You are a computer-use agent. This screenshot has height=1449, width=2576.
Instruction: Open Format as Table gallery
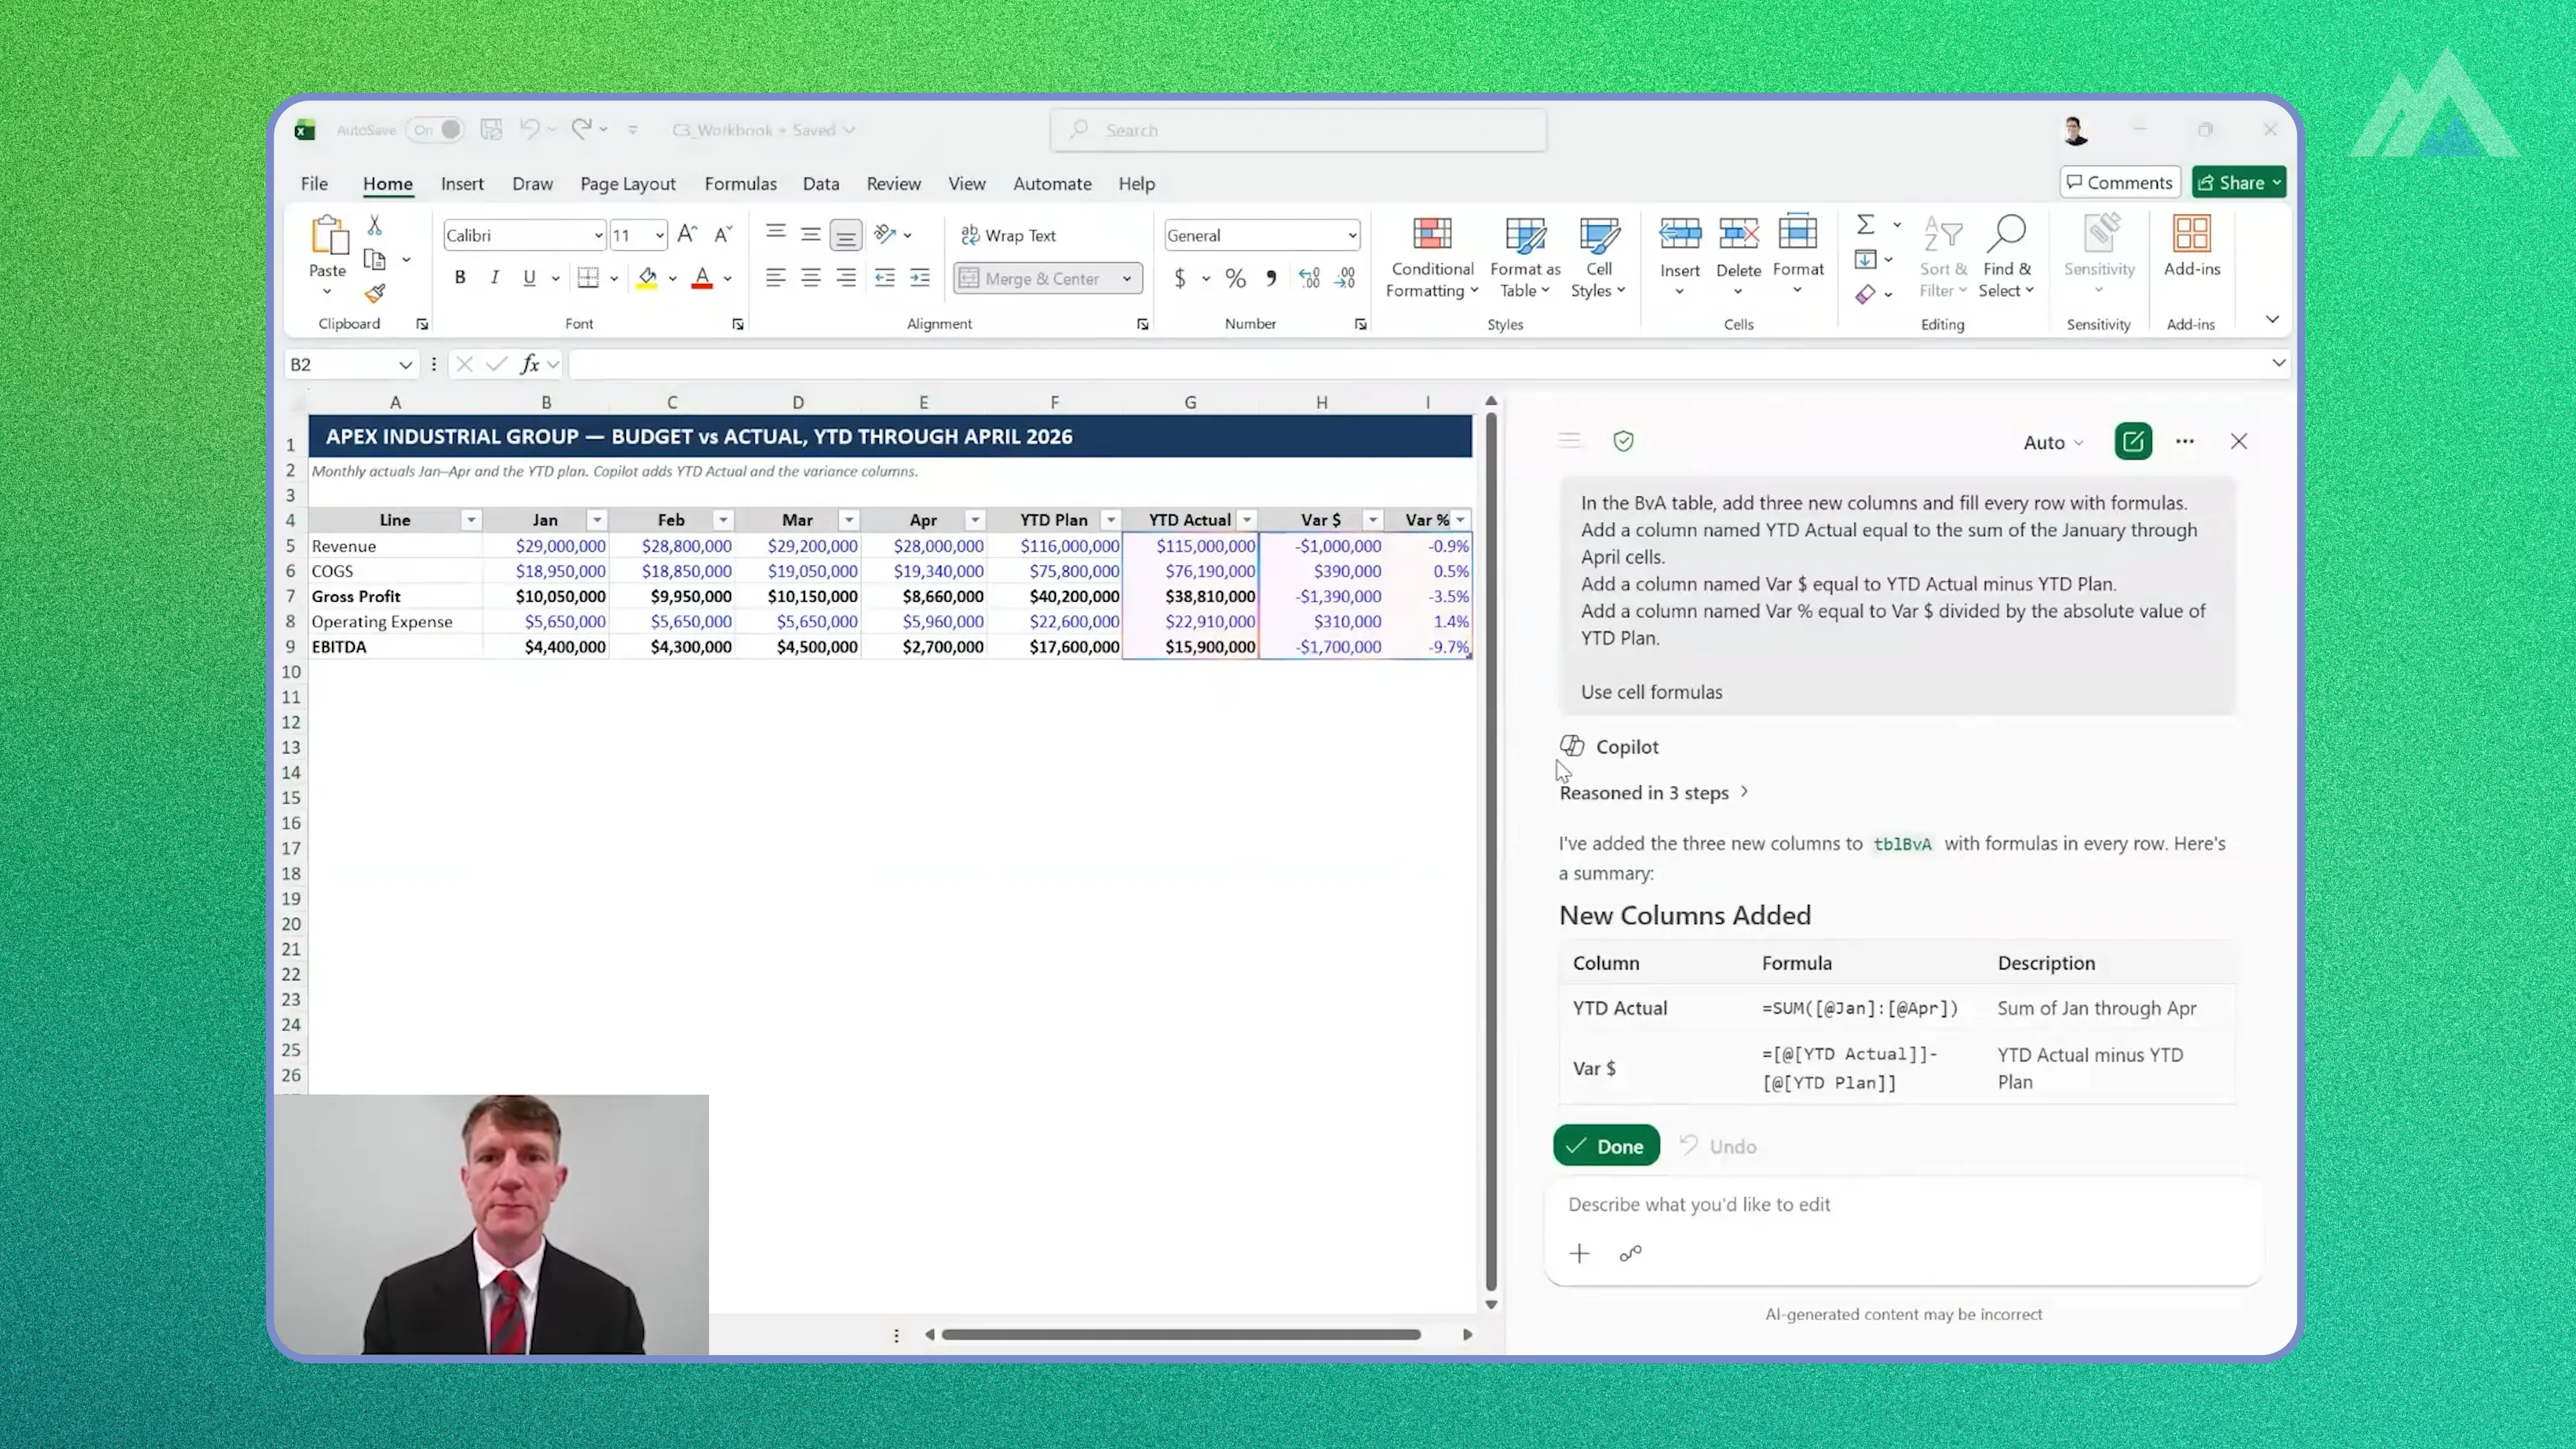(1525, 257)
